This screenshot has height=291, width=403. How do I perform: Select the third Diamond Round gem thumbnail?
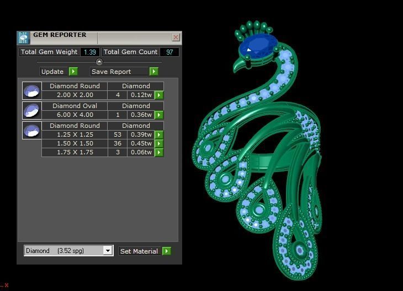pos(32,131)
